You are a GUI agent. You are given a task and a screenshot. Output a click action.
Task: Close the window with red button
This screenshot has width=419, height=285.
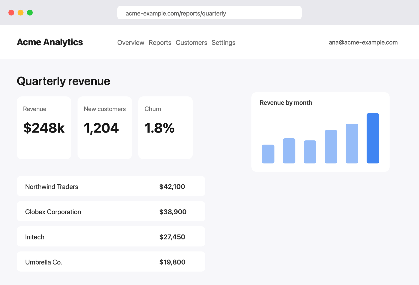[x=11, y=13]
